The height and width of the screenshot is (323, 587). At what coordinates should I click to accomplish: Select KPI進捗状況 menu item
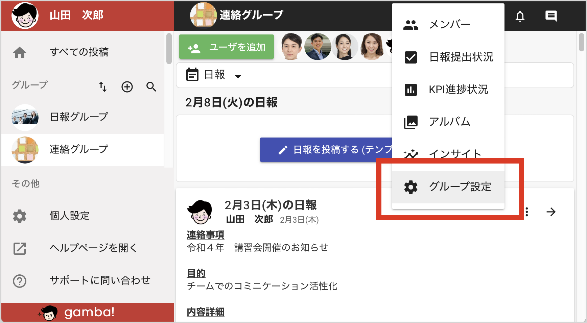pyautogui.click(x=448, y=90)
